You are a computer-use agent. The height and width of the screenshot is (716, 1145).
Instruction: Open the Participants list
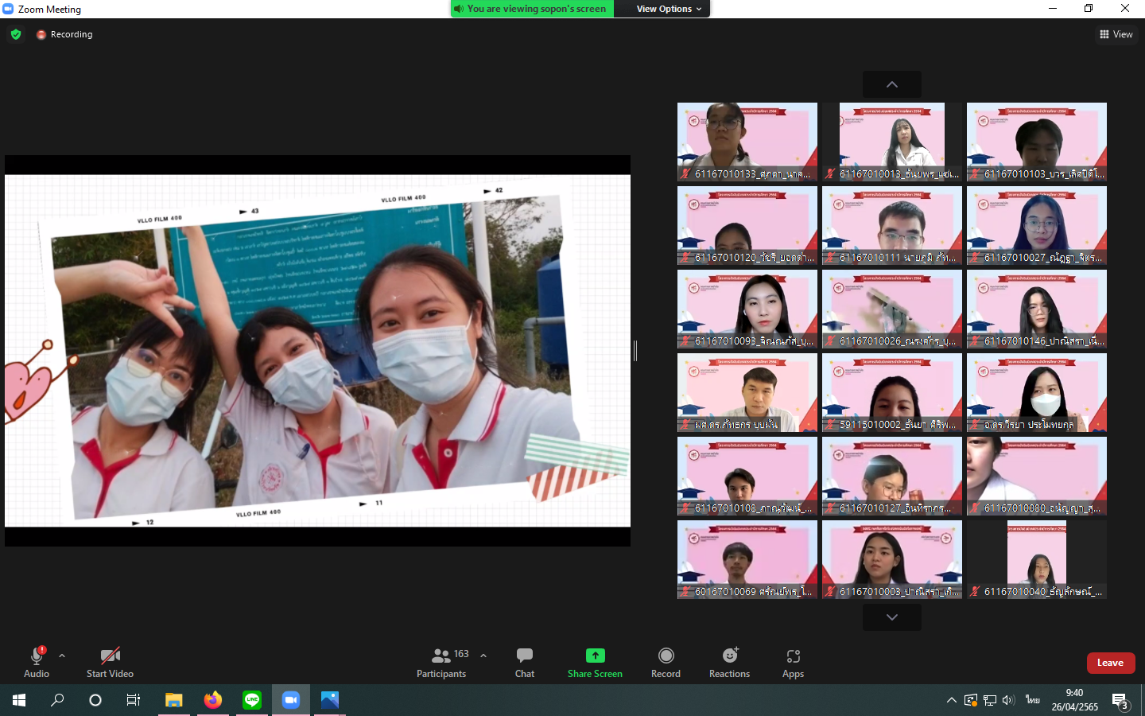442,662
